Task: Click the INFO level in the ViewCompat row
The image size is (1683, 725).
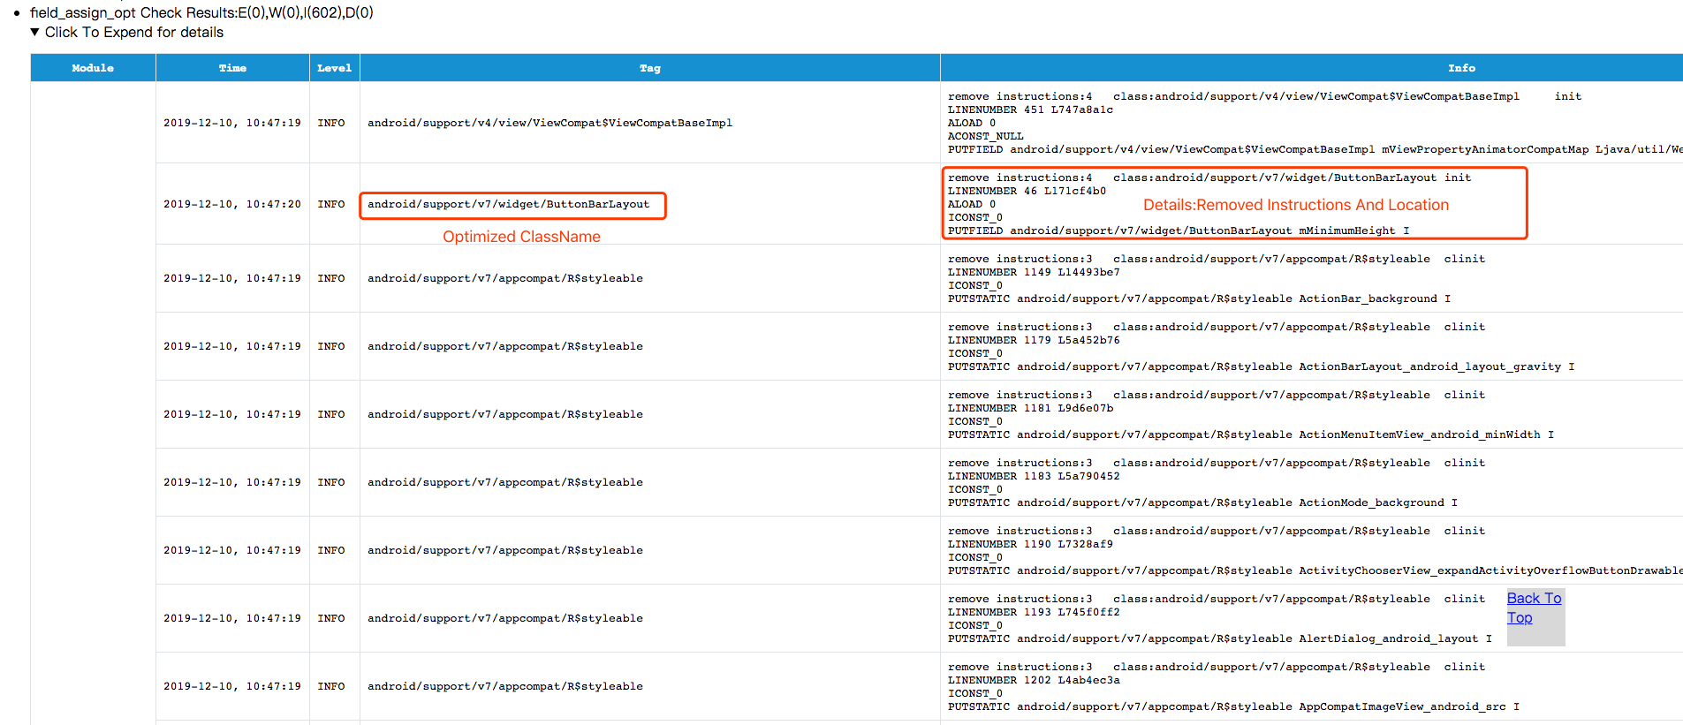Action: coord(331,123)
